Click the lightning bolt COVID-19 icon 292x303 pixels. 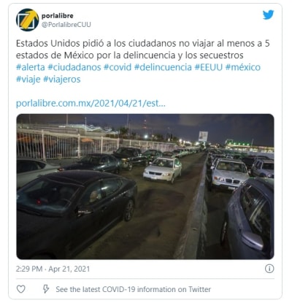[46, 289]
